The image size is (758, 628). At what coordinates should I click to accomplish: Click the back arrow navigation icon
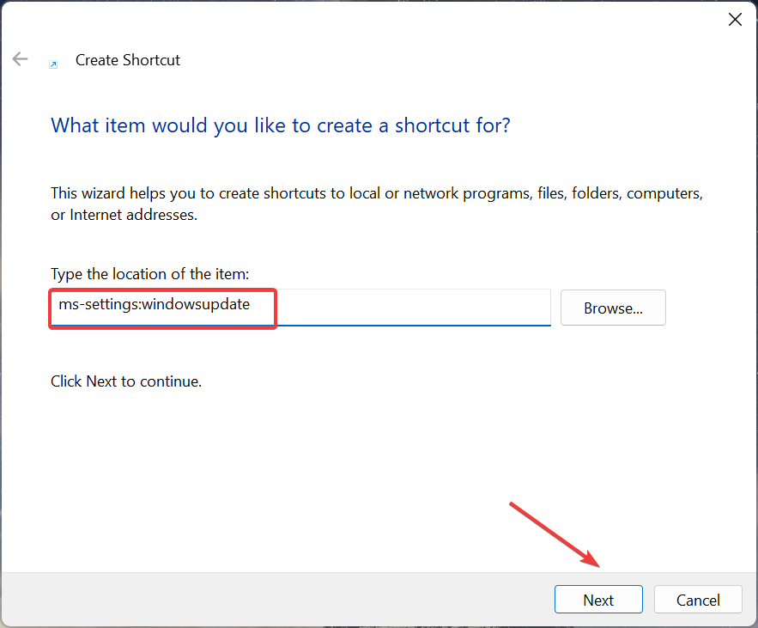click(20, 58)
